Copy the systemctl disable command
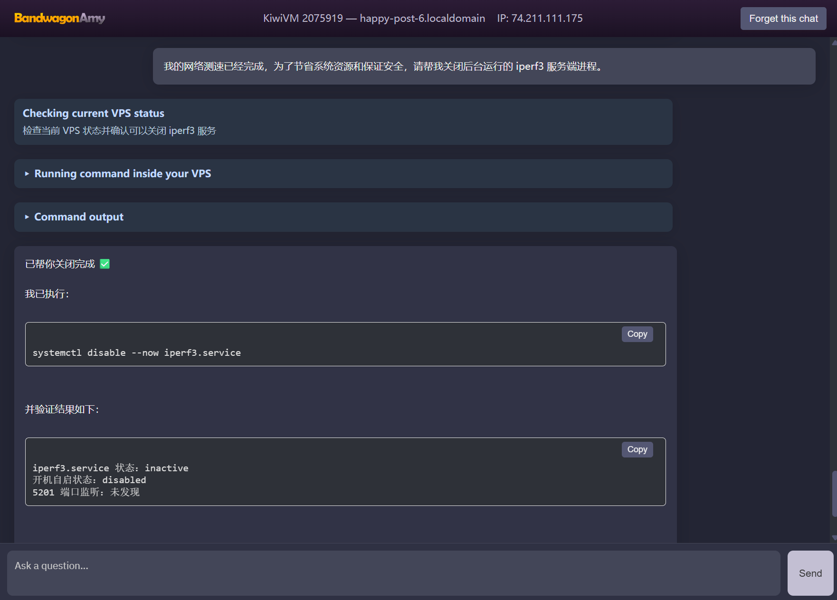 tap(637, 334)
